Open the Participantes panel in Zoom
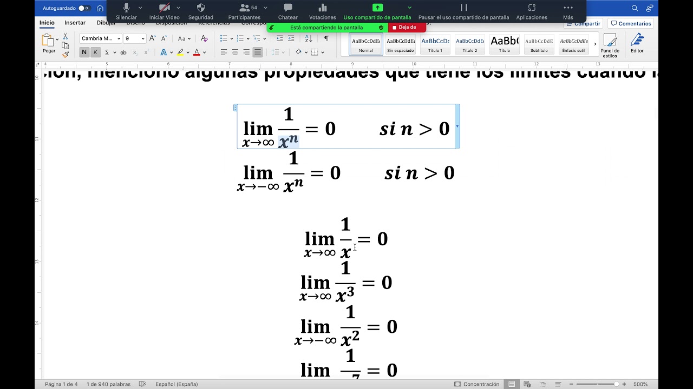This screenshot has width=693, height=389. coord(244,12)
